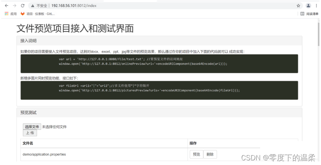This screenshot has height=165, width=321.
Task: Click the onlinePreview code line
Action: 143,64
